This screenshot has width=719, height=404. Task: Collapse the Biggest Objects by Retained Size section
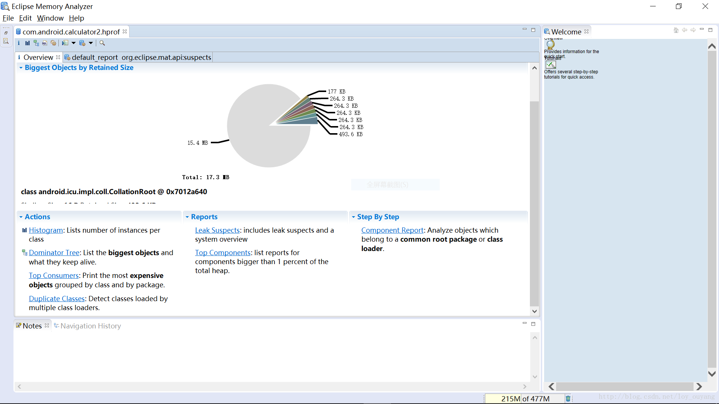[x=21, y=68]
